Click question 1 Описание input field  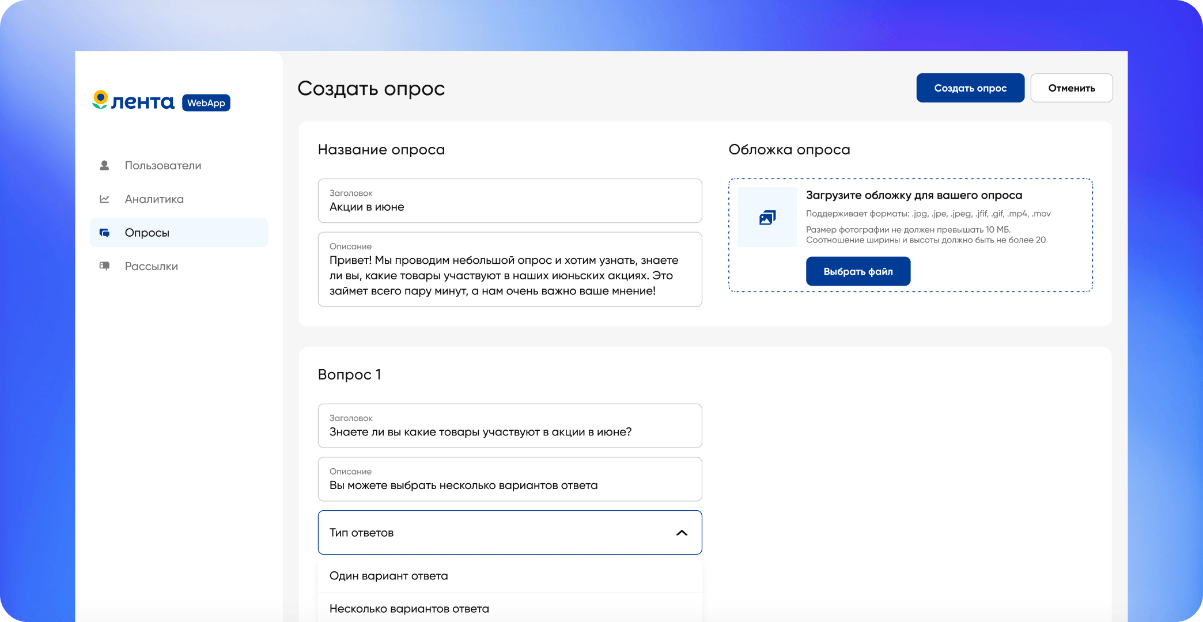point(509,480)
